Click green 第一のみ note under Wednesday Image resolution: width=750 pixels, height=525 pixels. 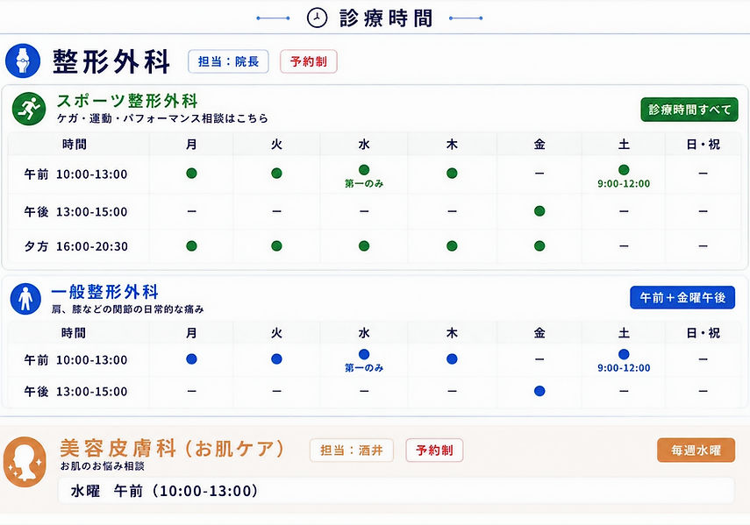coord(364,183)
